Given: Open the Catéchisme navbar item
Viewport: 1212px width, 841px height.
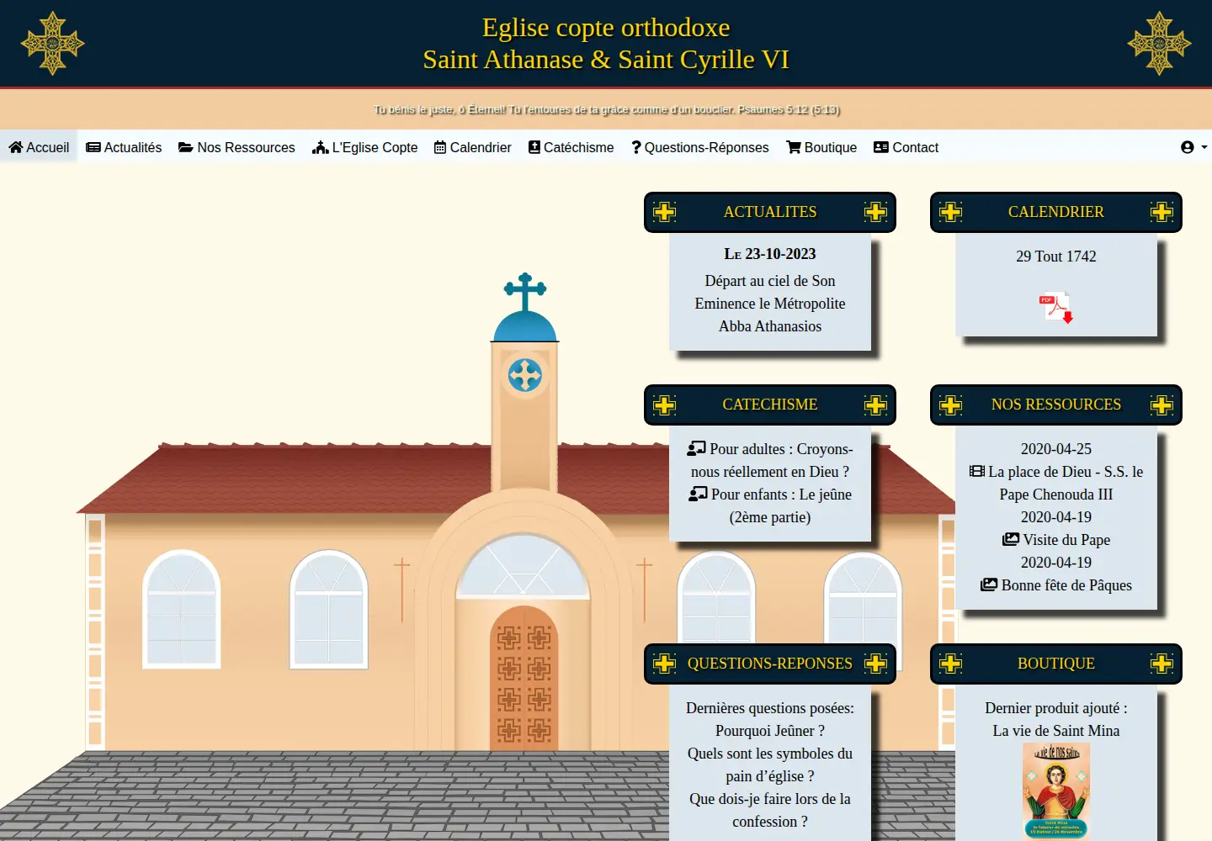Looking at the screenshot, I should click(x=571, y=147).
